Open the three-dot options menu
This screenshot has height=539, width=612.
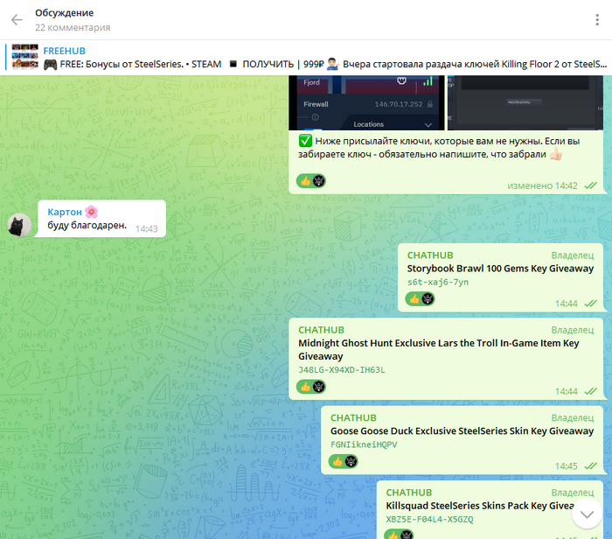597,19
